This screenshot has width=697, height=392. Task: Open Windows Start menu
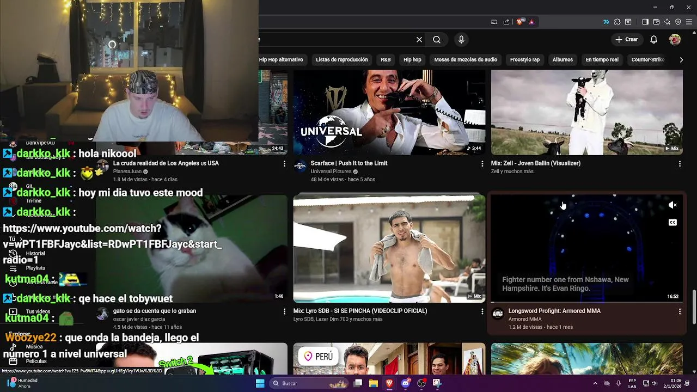tap(260, 383)
